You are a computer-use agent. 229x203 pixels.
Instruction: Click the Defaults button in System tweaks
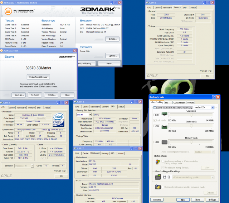point(210,193)
